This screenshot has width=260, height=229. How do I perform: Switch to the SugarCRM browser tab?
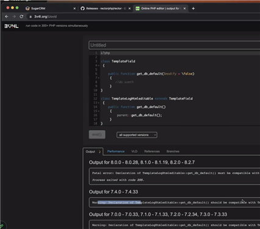tap(51, 9)
